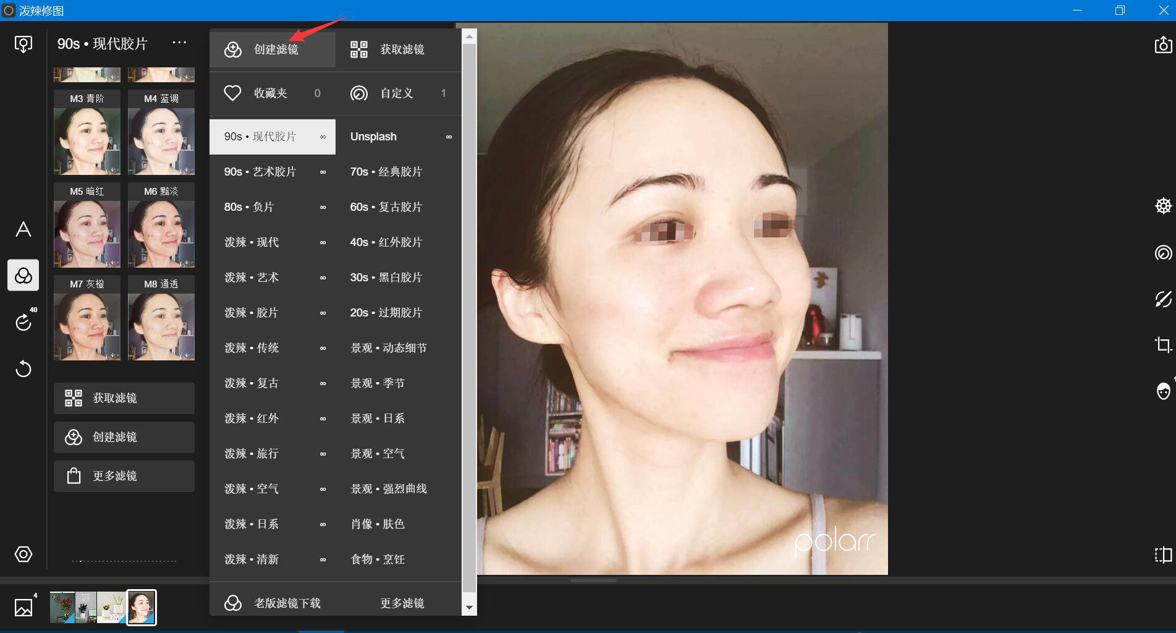The width and height of the screenshot is (1176, 633).
Task: Choose 70s • 经典胶片 filter category
Action: [x=399, y=172]
